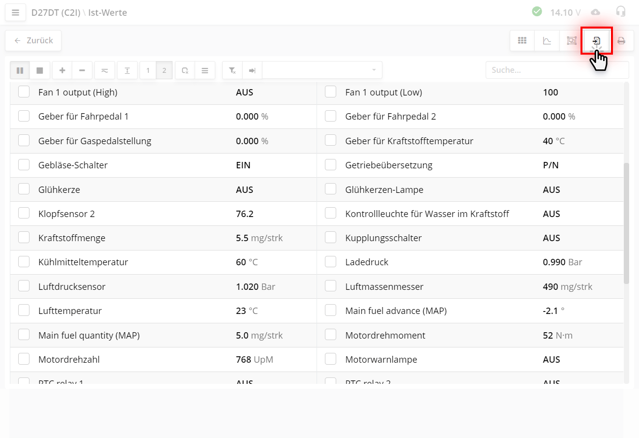
Task: Click the vertical scrollbar thumb
Action: coord(626,223)
